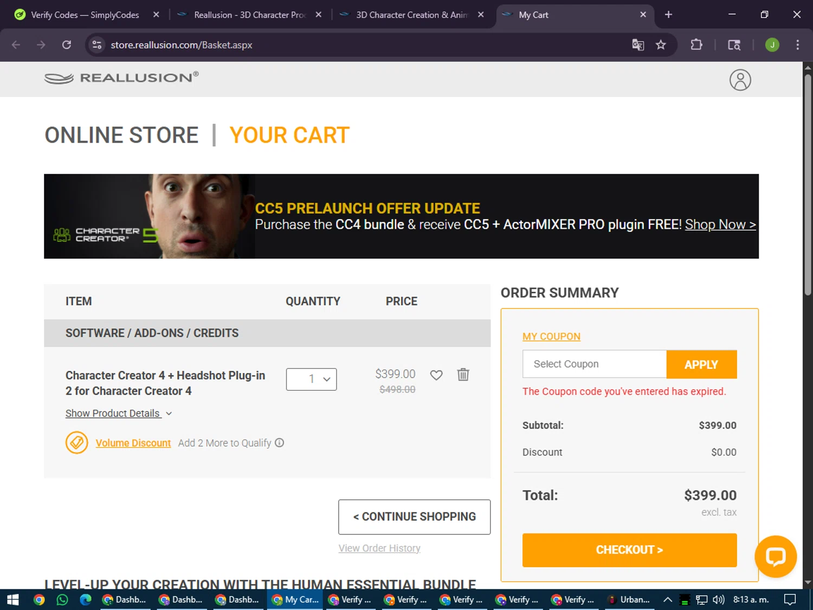Switch to Urban... taskbar window
Viewport: 813px width, 610px height.
point(628,599)
